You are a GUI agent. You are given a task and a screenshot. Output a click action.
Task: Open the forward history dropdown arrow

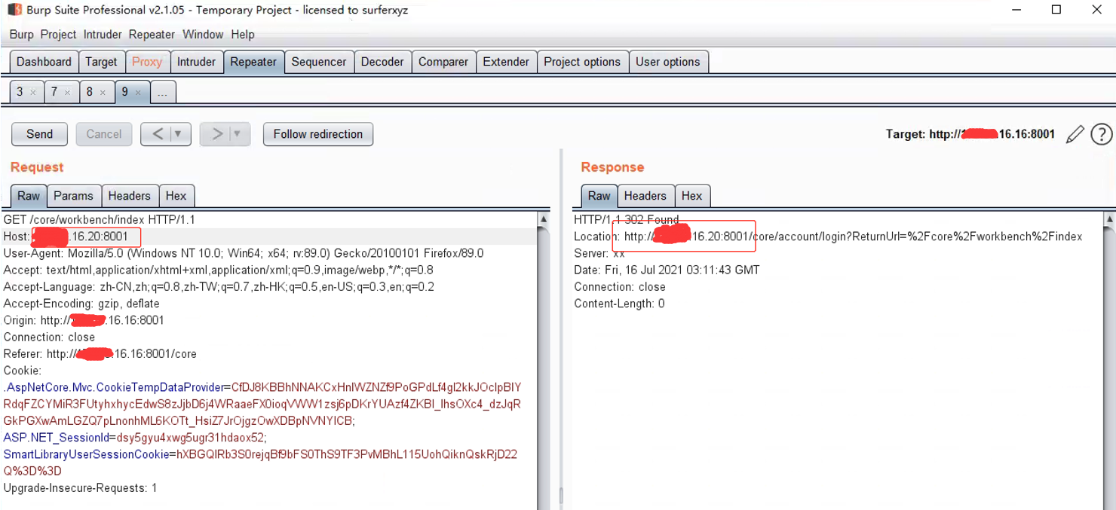[x=238, y=134]
